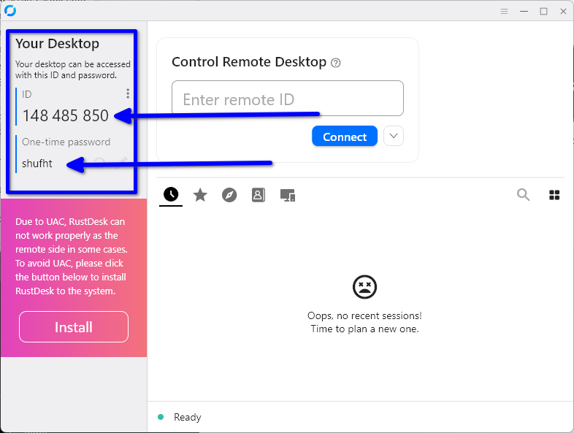Click the search magnifier icon
574x433 pixels.
point(523,194)
